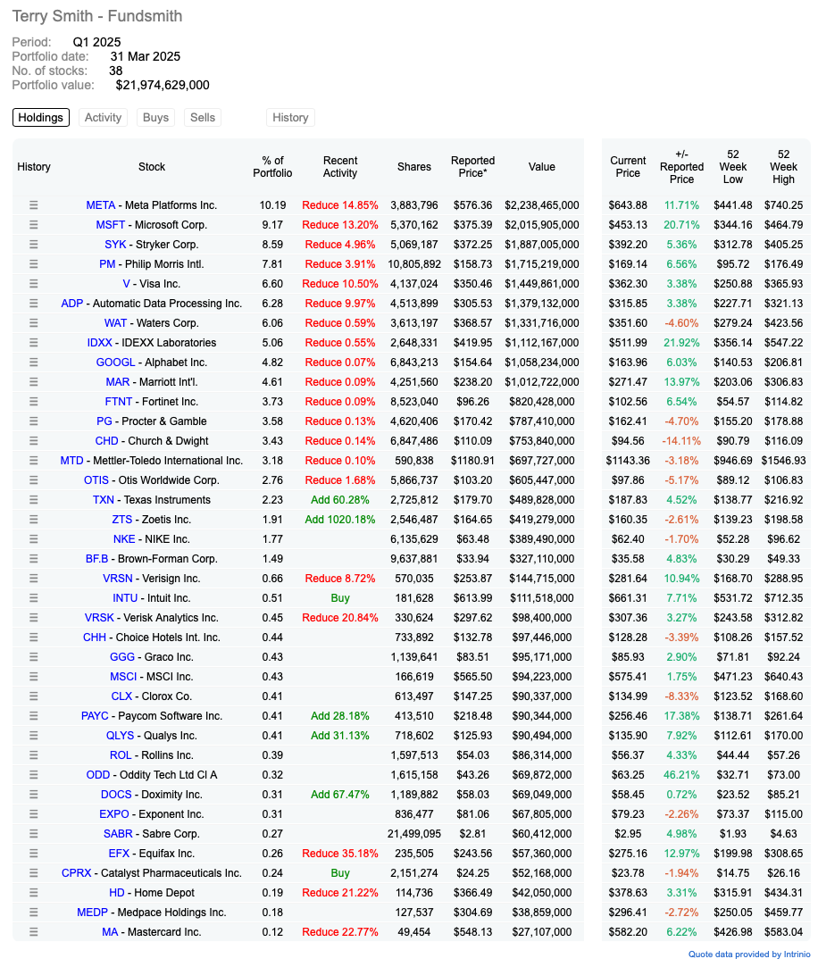Image resolution: width=818 pixels, height=967 pixels.
Task: Open history icon for OTIS row
Action: 33,480
